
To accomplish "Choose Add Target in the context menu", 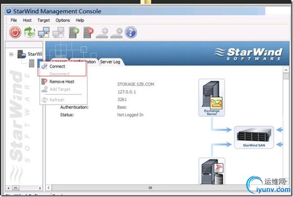I will coord(63,89).
